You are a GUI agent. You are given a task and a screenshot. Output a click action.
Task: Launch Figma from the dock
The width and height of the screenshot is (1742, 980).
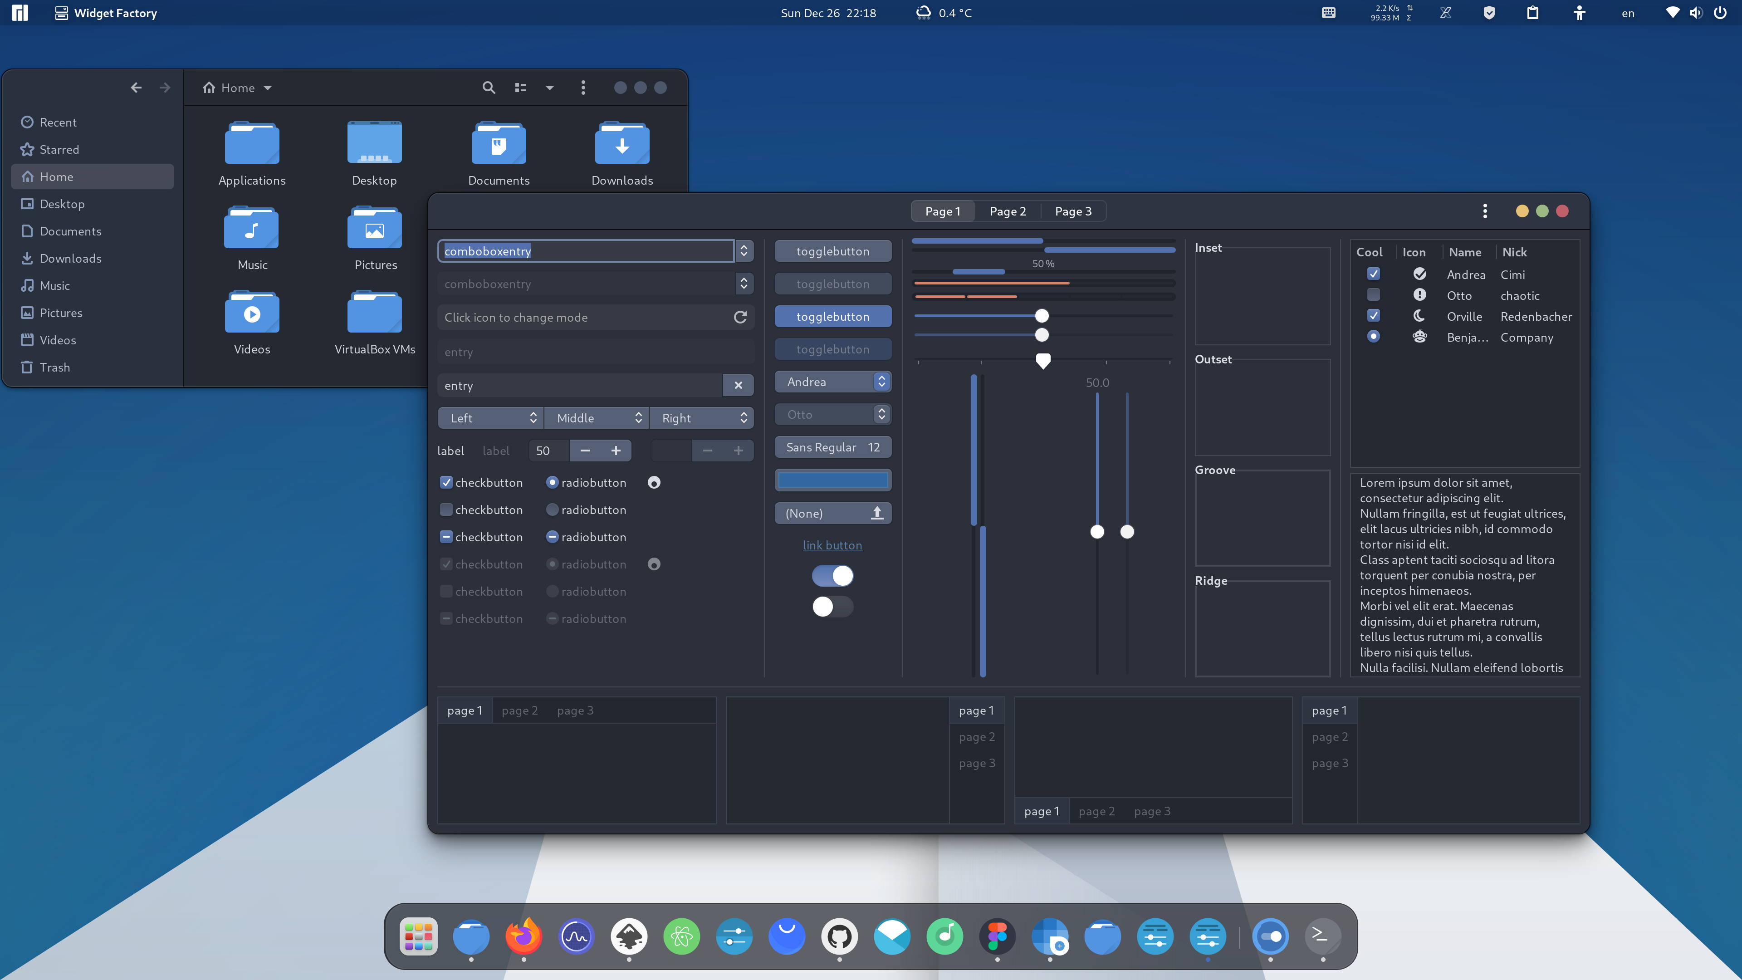click(x=998, y=937)
